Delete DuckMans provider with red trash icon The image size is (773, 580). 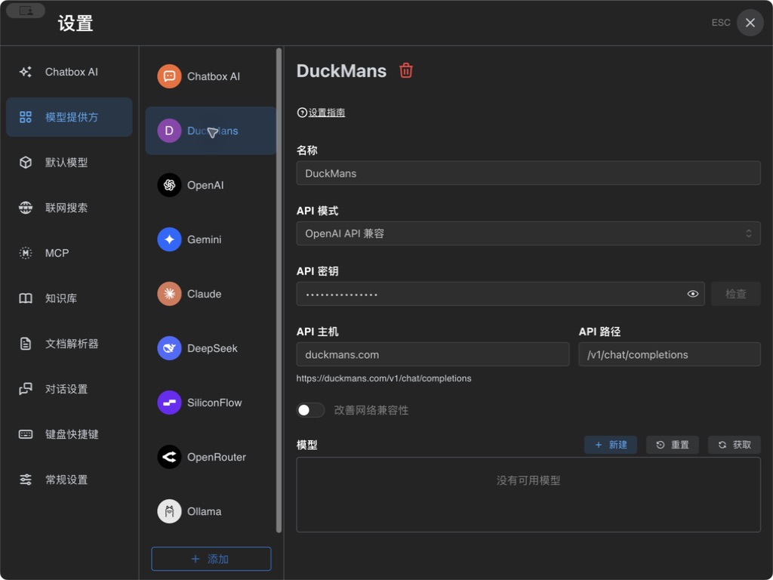[405, 70]
